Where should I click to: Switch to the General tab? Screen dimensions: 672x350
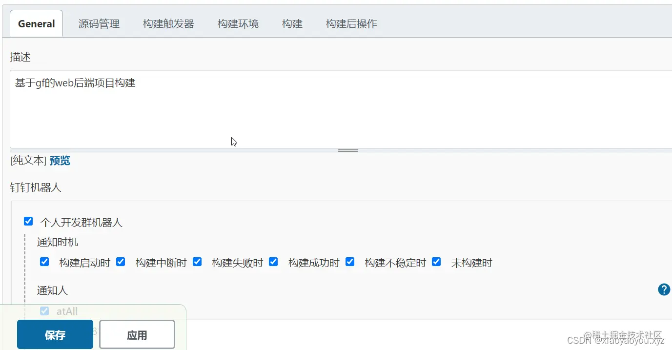tap(37, 23)
